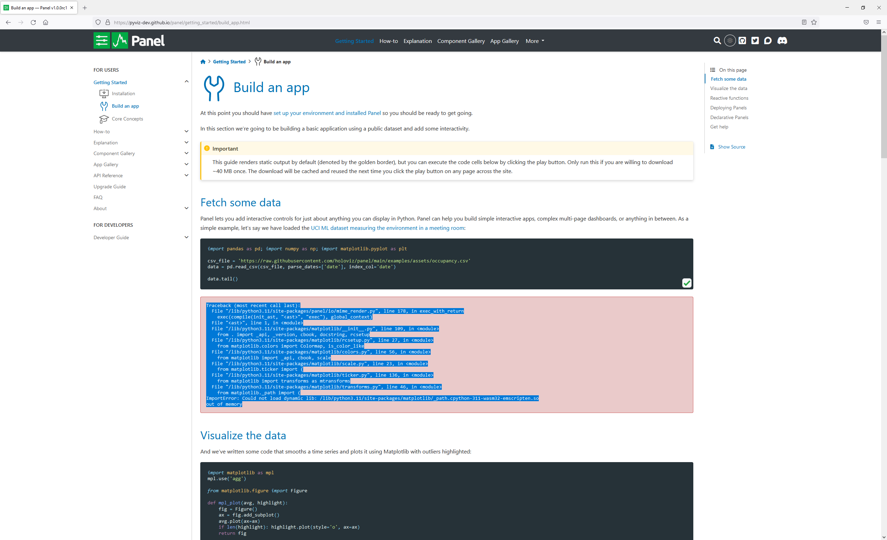Viewport: 887px width, 540px height.
Task: Click the Panel logo to return home
Action: pos(129,40)
